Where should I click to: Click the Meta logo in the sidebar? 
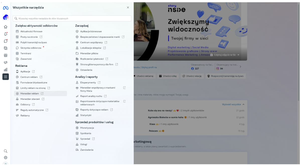(6, 8)
